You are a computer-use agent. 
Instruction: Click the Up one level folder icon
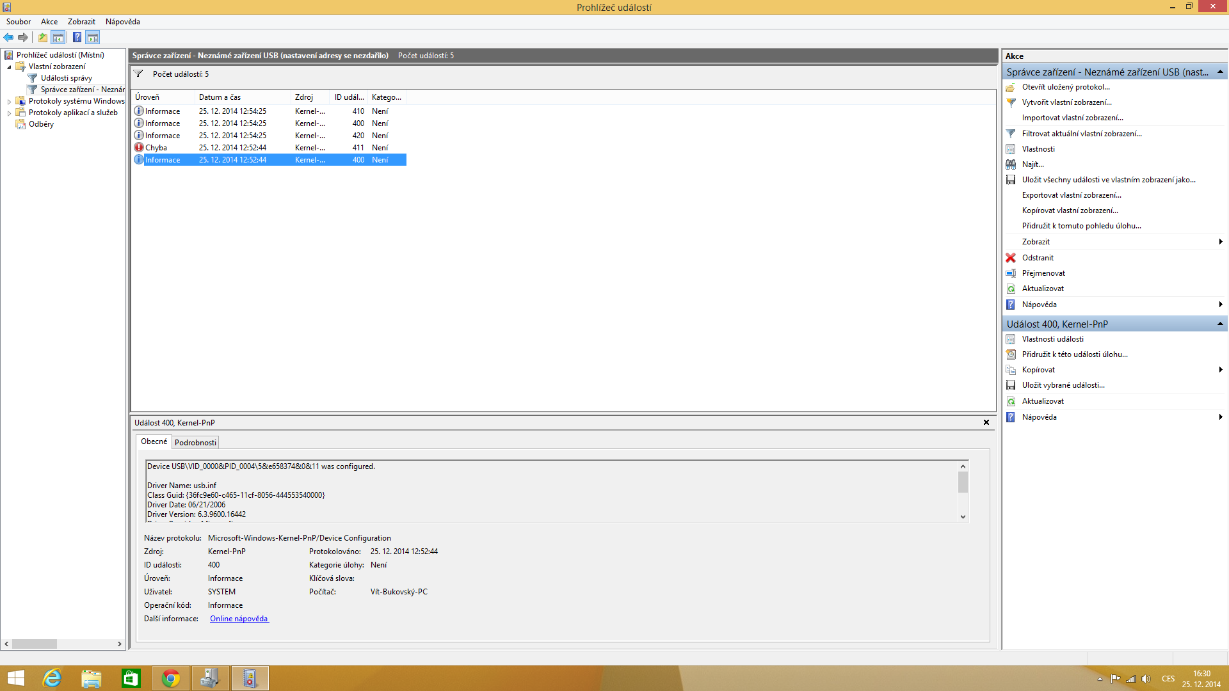tap(43, 38)
